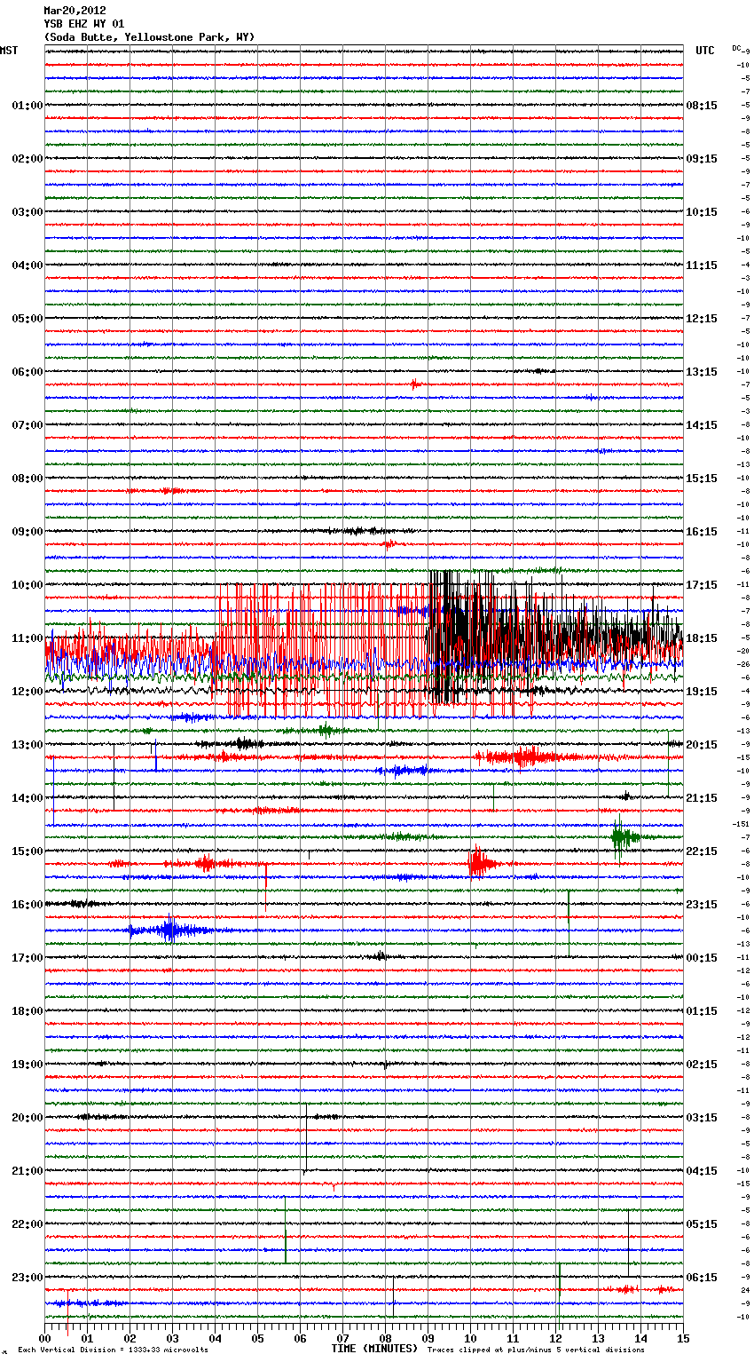Select the 16:00 MST time label
This screenshot has width=754, height=1362.
tap(27, 905)
